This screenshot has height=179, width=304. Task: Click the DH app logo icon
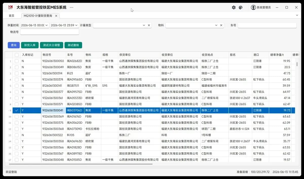tap(10, 7)
